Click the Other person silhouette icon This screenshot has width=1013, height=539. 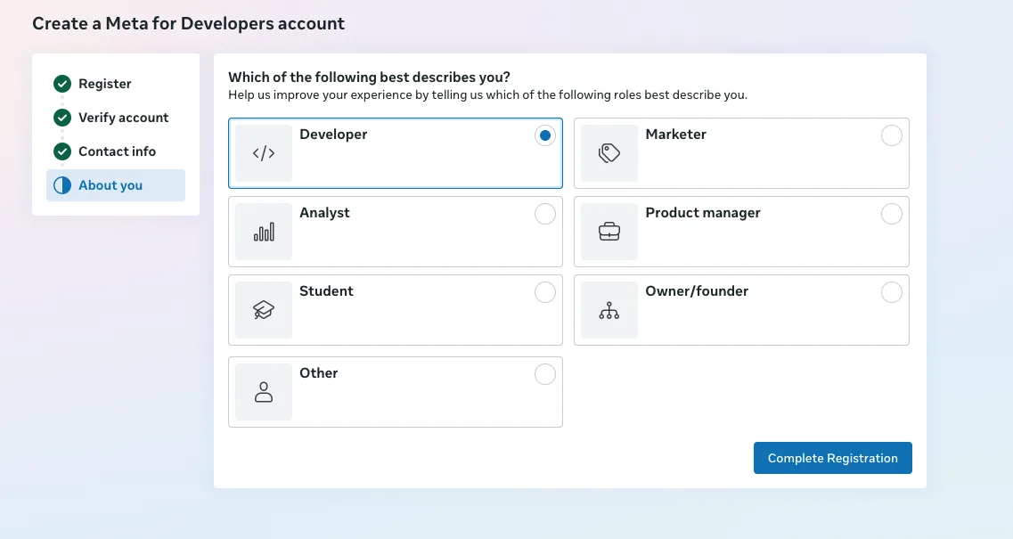coord(264,392)
